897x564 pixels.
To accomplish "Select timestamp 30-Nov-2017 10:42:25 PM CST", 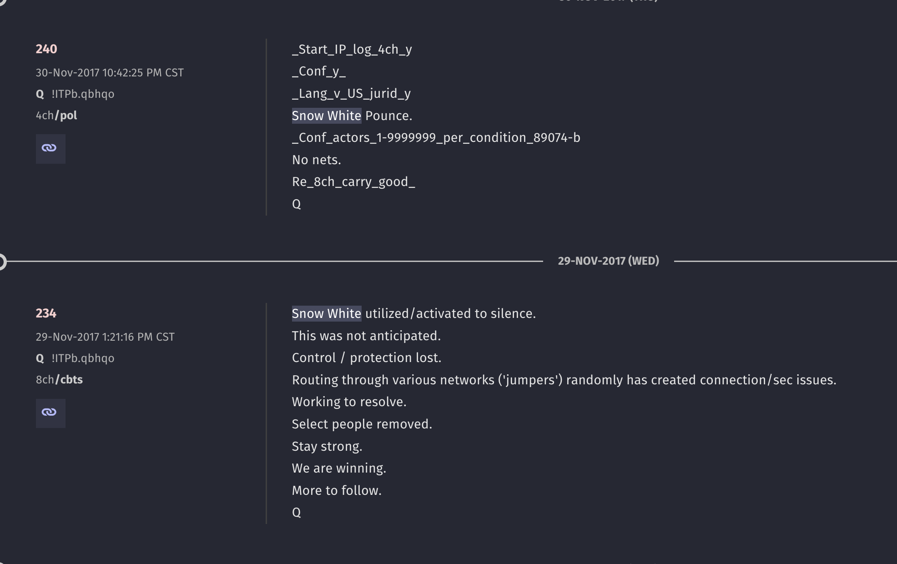I will coord(110,73).
